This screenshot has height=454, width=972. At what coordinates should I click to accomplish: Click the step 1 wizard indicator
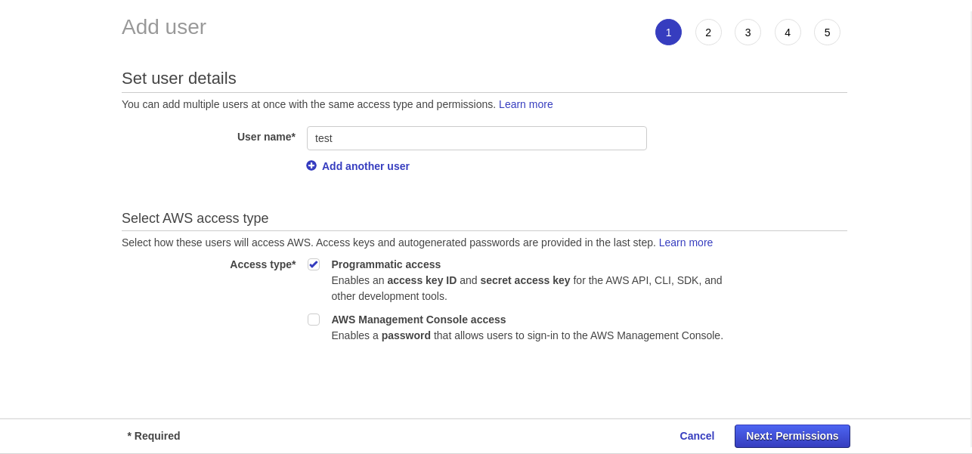668,32
